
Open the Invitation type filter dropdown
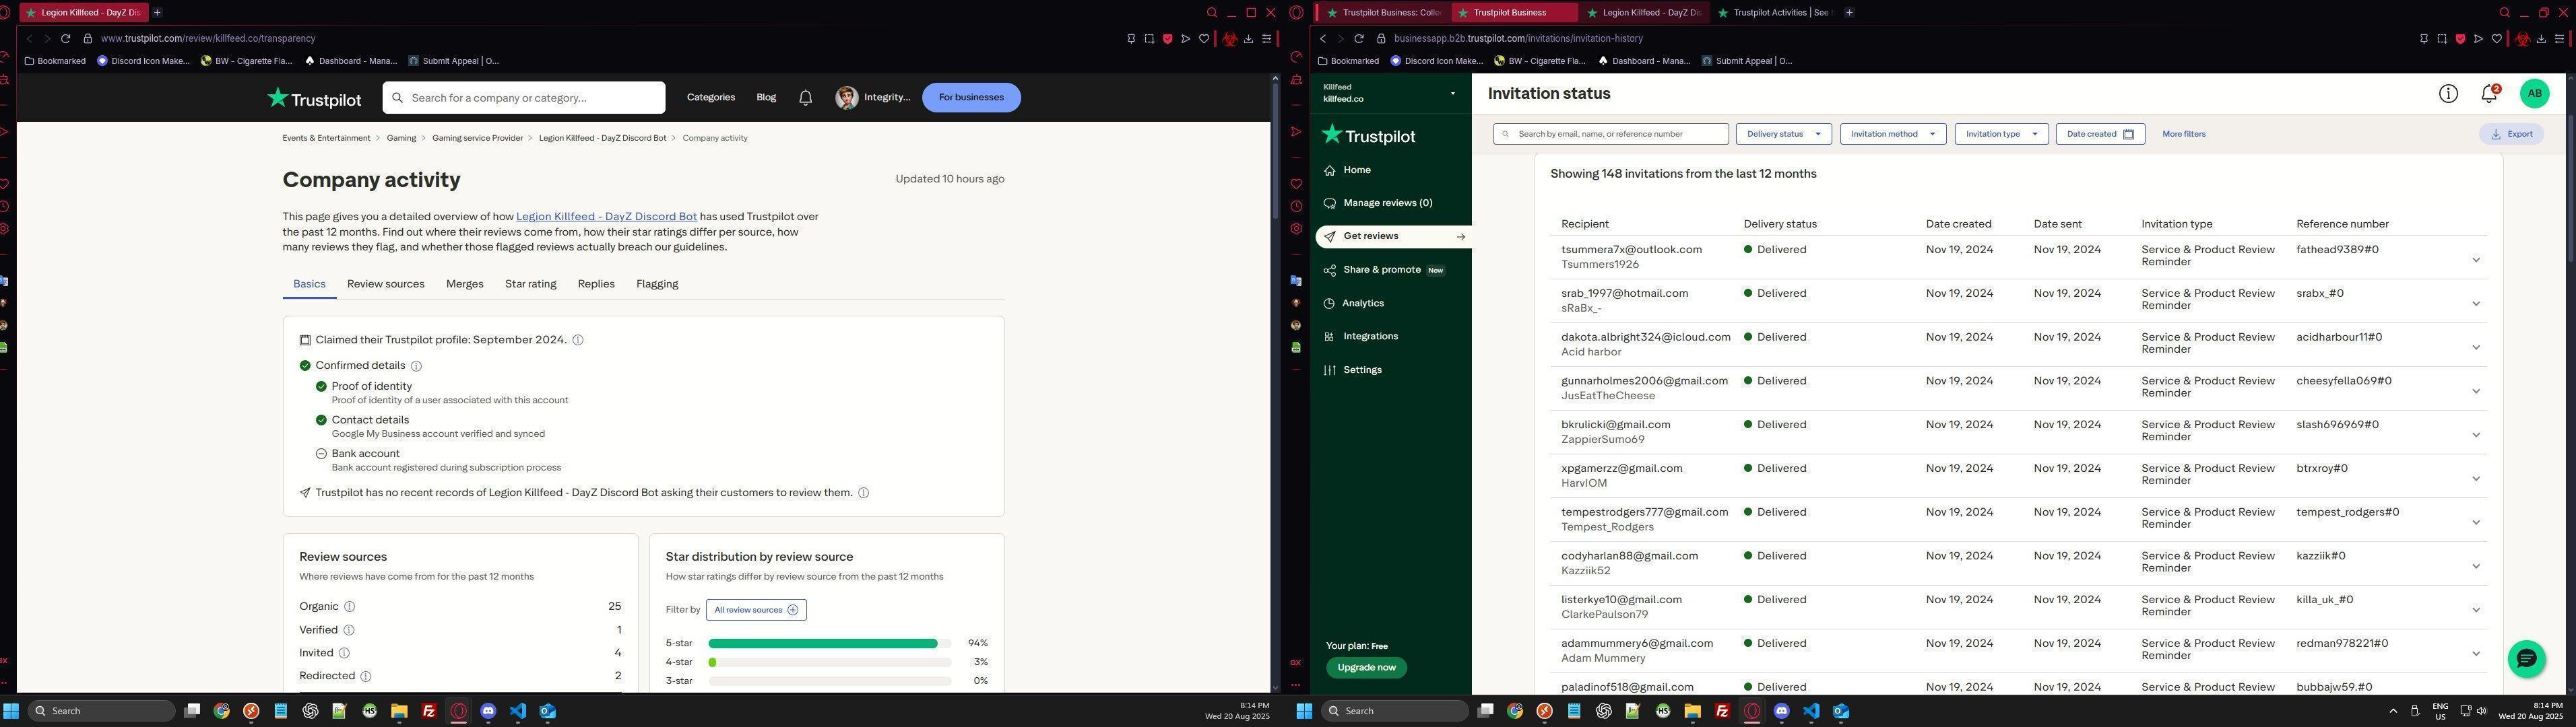[x=2002, y=134]
